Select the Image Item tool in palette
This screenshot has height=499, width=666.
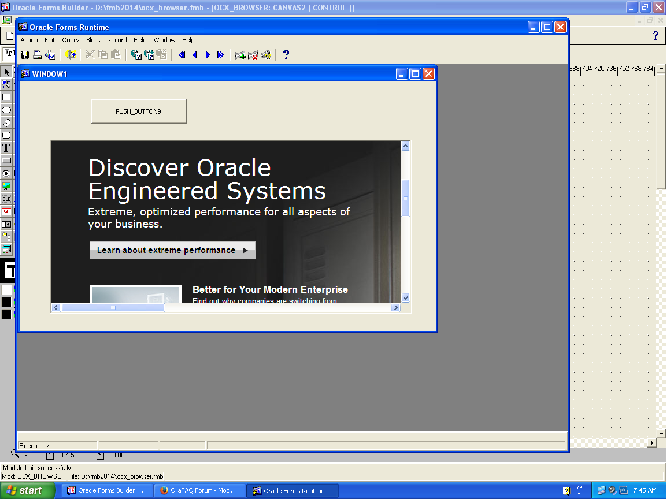coord(6,186)
